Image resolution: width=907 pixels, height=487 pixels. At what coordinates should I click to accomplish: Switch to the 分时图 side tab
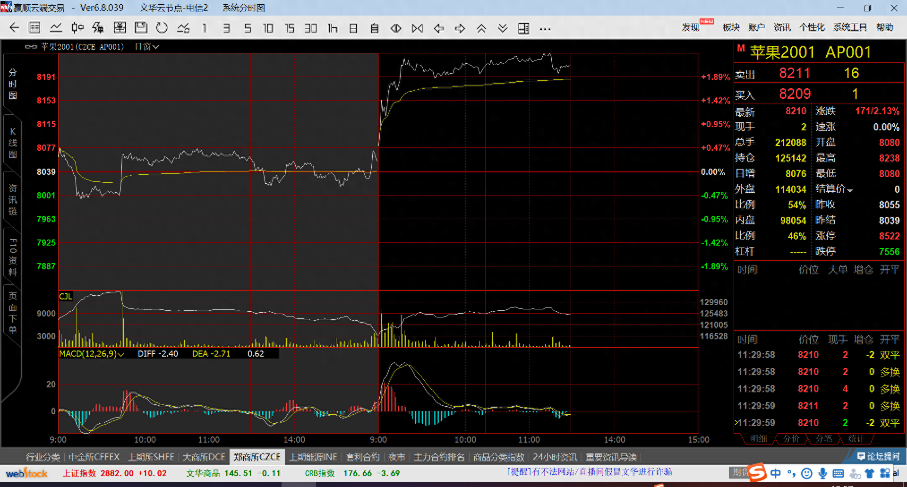click(x=13, y=84)
